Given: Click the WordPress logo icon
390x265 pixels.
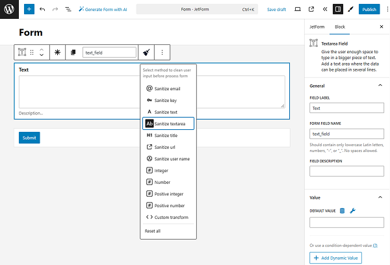Looking at the screenshot, I should (10, 10).
